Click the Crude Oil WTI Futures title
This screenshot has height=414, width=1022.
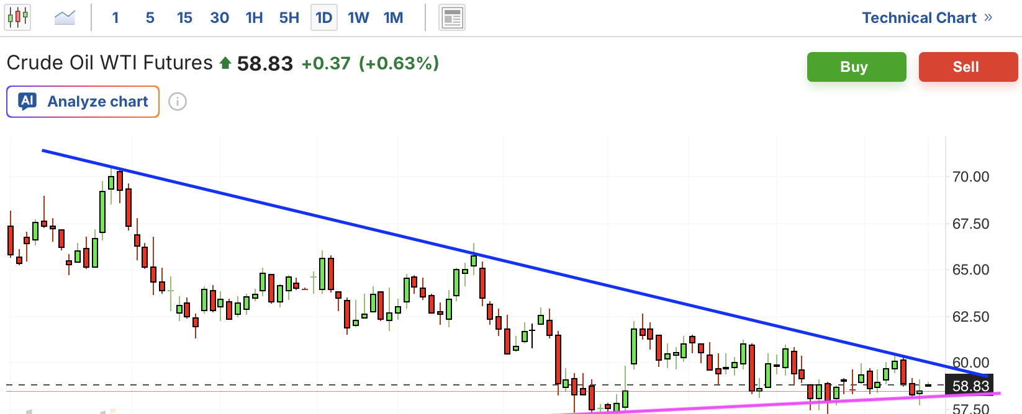(x=110, y=63)
